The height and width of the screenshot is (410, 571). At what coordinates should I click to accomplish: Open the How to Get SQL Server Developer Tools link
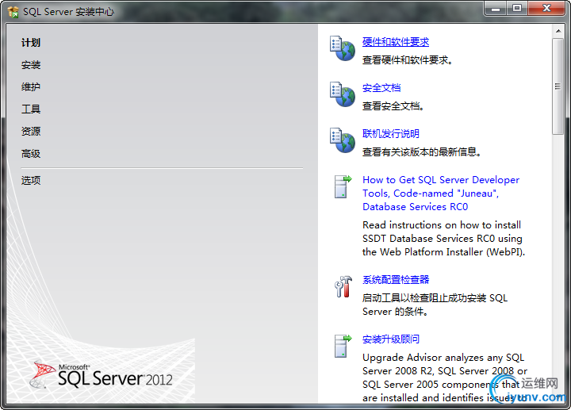[x=441, y=194]
